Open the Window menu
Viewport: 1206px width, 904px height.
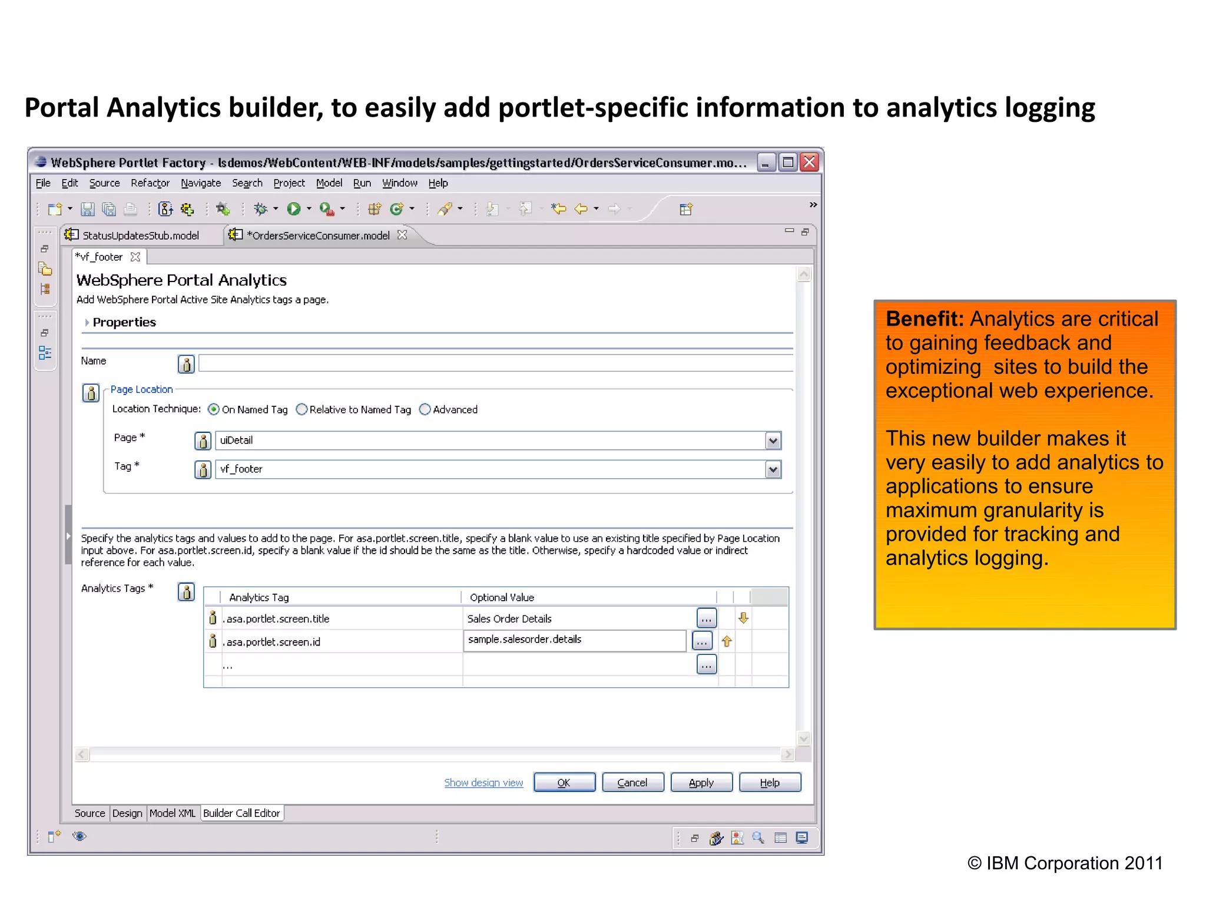[400, 183]
